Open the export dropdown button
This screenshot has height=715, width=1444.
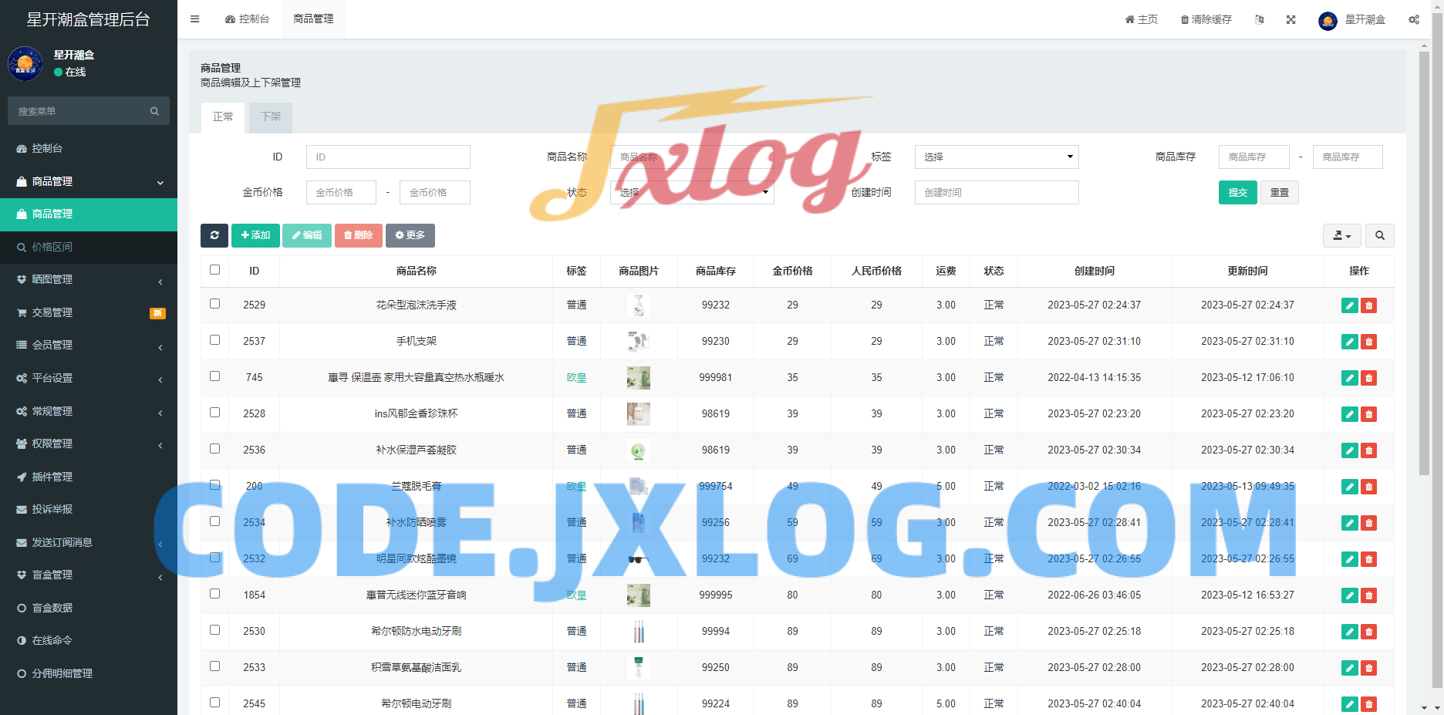click(1341, 235)
